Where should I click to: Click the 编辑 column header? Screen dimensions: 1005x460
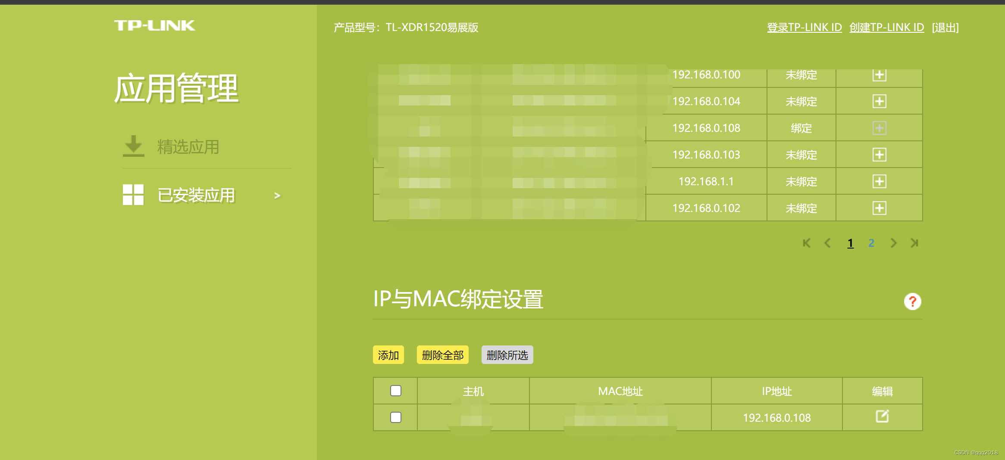(x=883, y=391)
